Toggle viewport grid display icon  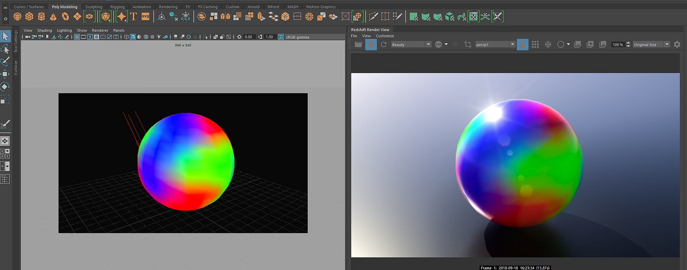(77, 37)
